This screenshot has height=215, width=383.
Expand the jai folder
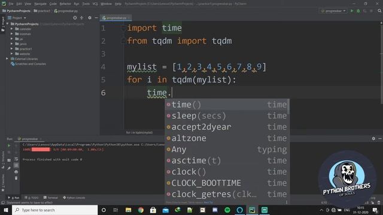coord(12,39)
